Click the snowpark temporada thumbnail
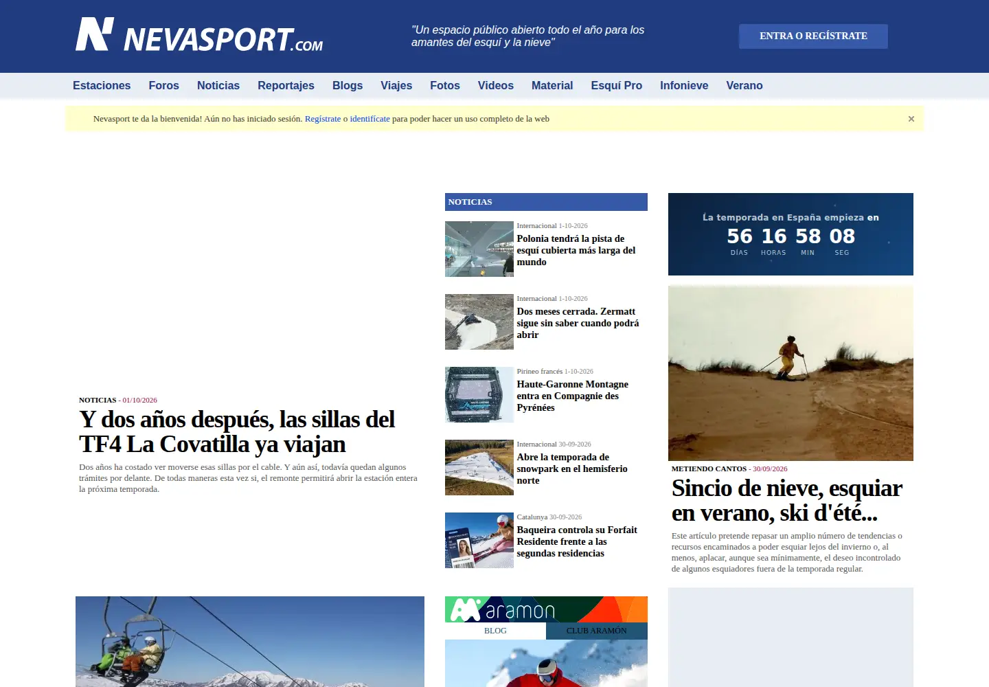The height and width of the screenshot is (687, 989). coord(479,467)
